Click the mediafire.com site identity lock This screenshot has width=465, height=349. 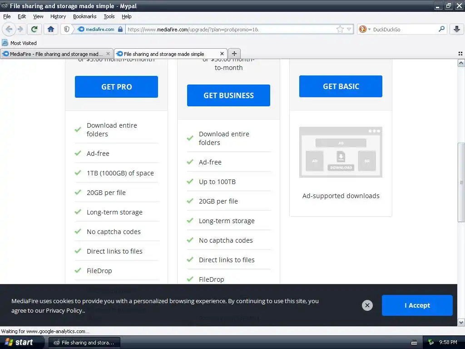pyautogui.click(x=120, y=29)
